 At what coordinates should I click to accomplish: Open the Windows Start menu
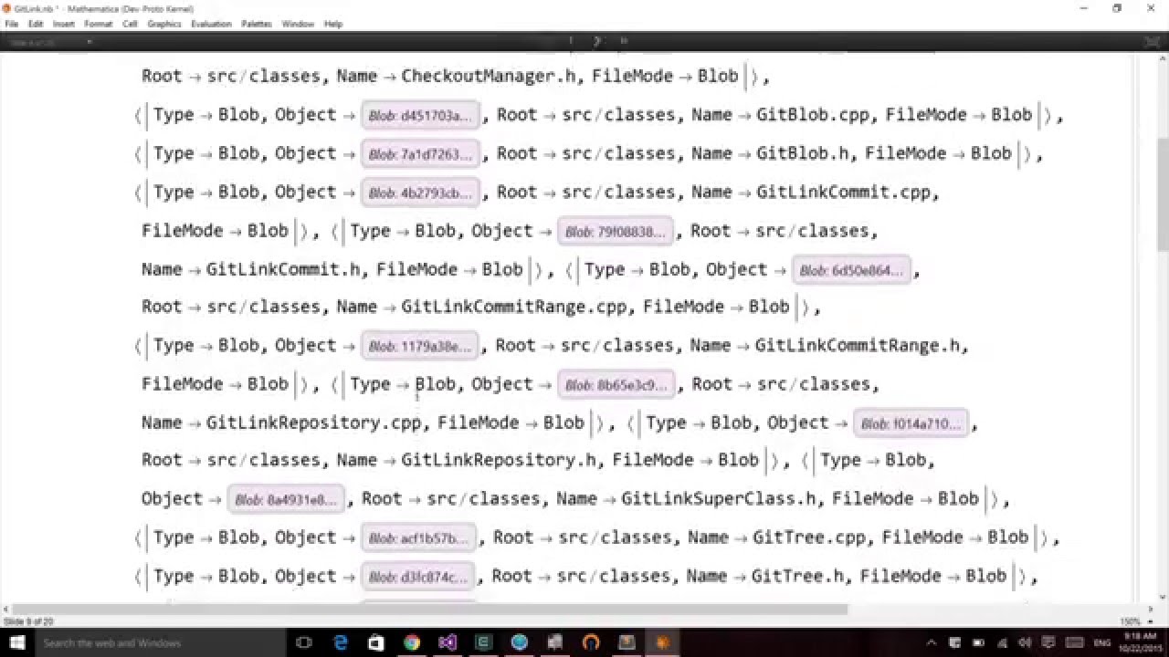click(16, 642)
